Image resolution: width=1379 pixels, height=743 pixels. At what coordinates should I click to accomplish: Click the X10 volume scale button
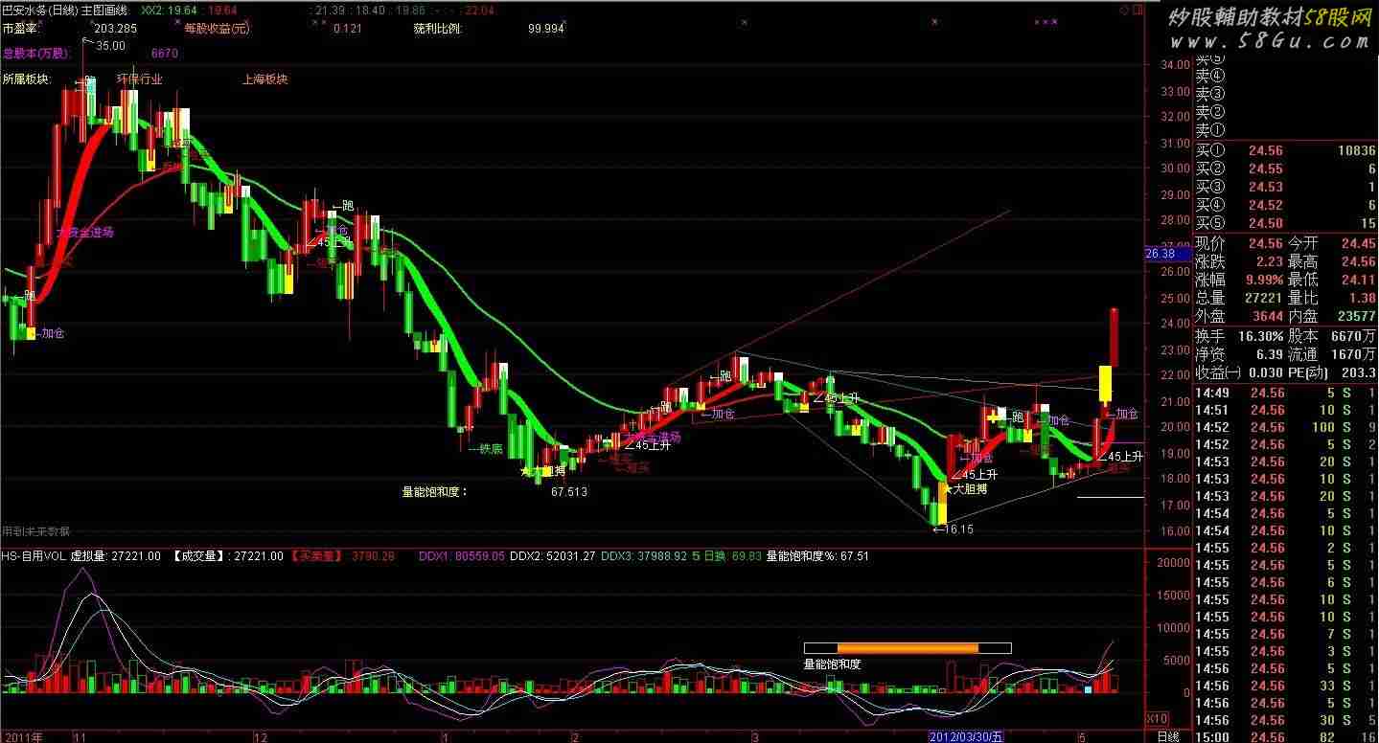[1158, 719]
